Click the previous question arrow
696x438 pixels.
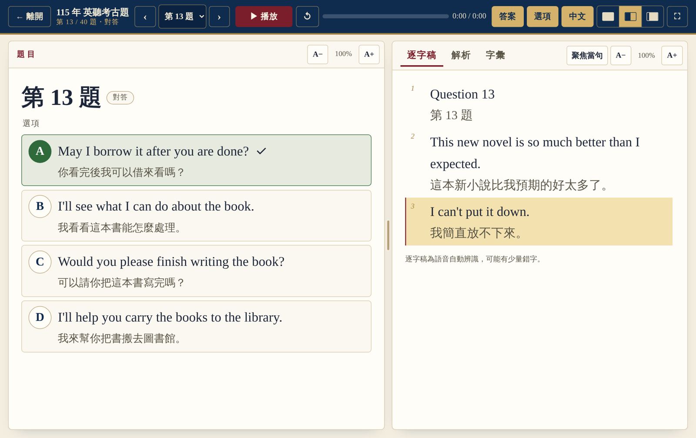145,17
